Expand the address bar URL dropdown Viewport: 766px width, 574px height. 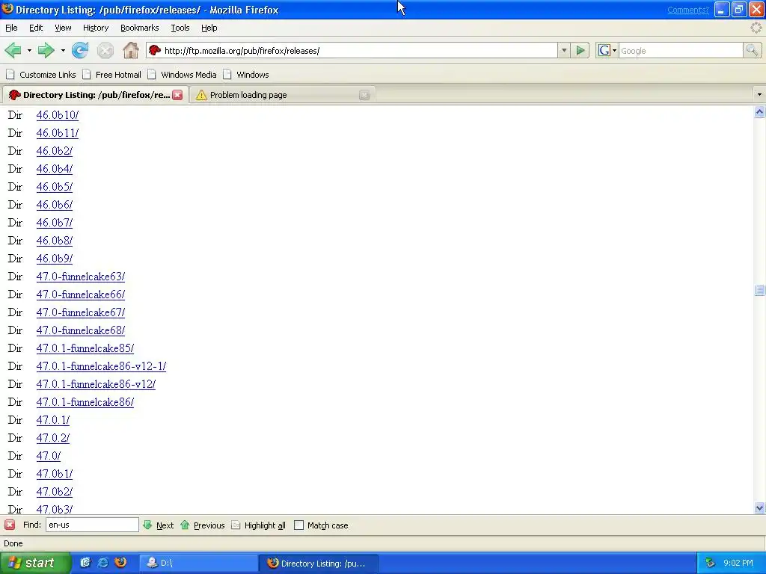click(564, 50)
